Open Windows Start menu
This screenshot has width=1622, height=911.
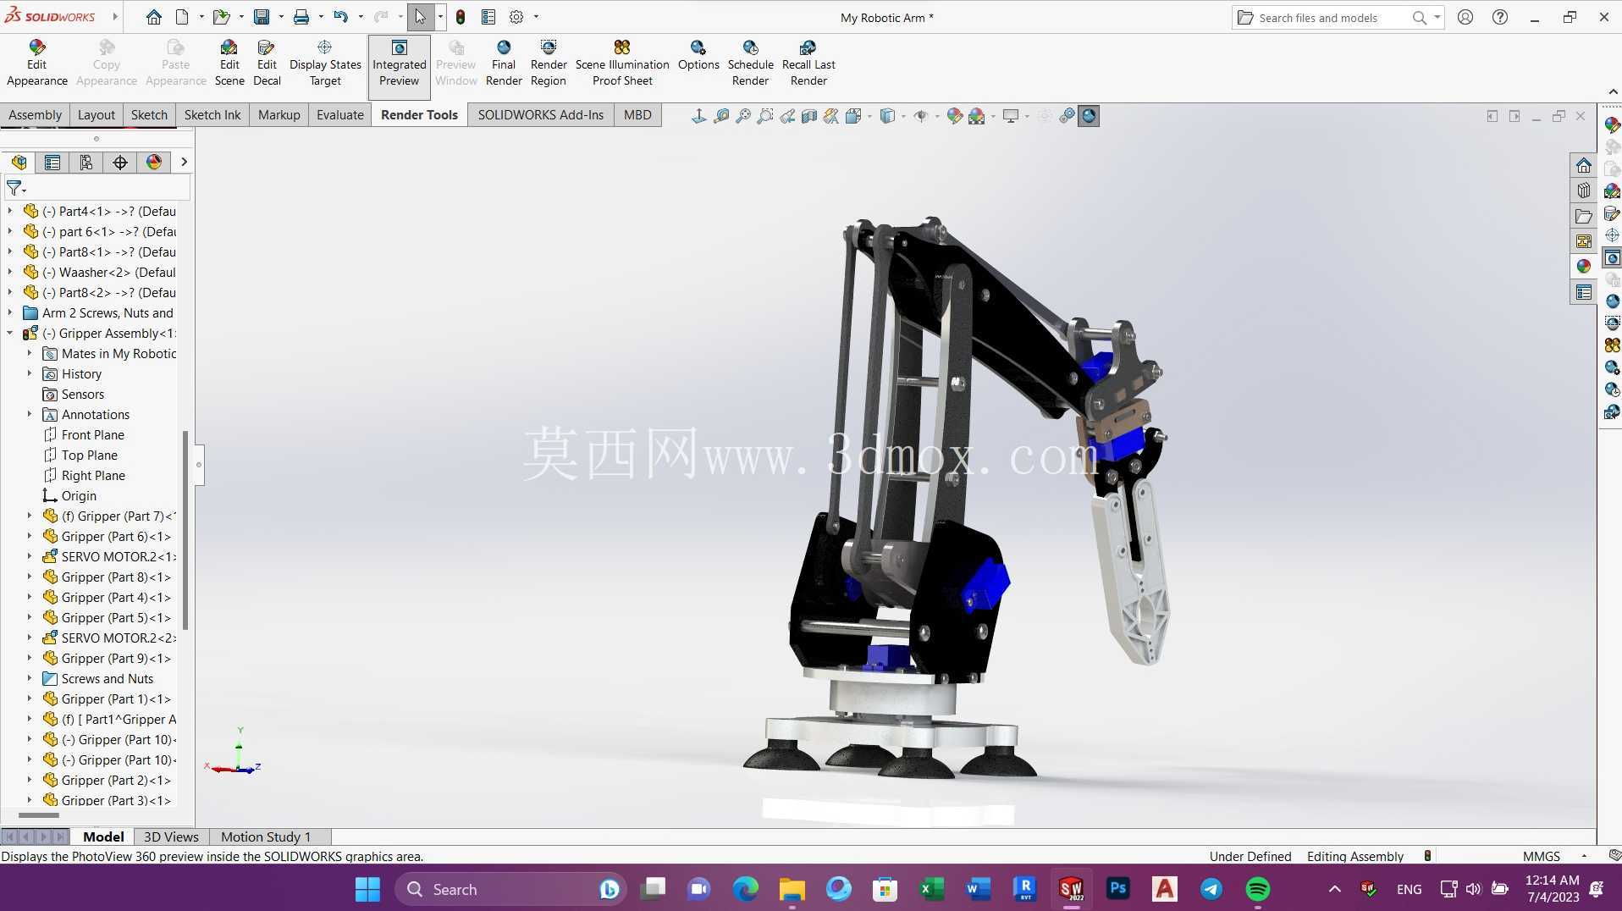[368, 889]
